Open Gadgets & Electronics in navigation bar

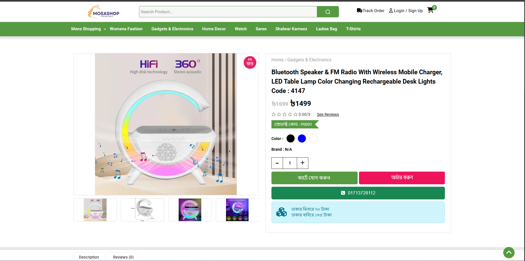[x=172, y=29]
